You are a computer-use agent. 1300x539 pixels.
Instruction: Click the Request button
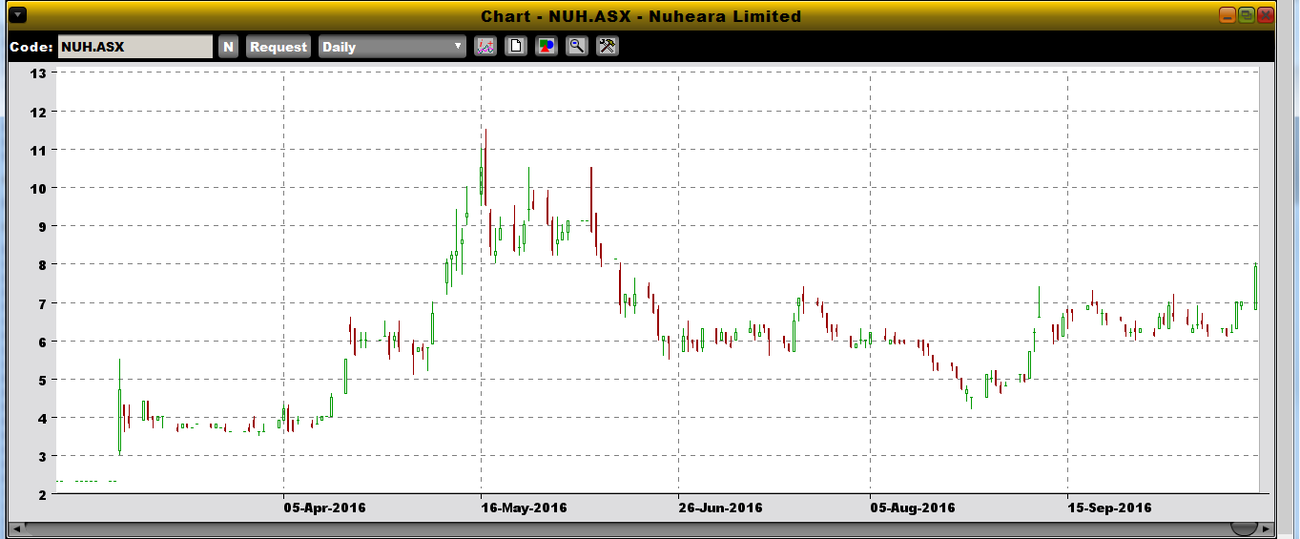tap(279, 47)
